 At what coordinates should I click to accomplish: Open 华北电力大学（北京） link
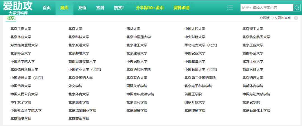click(x=201, y=45)
